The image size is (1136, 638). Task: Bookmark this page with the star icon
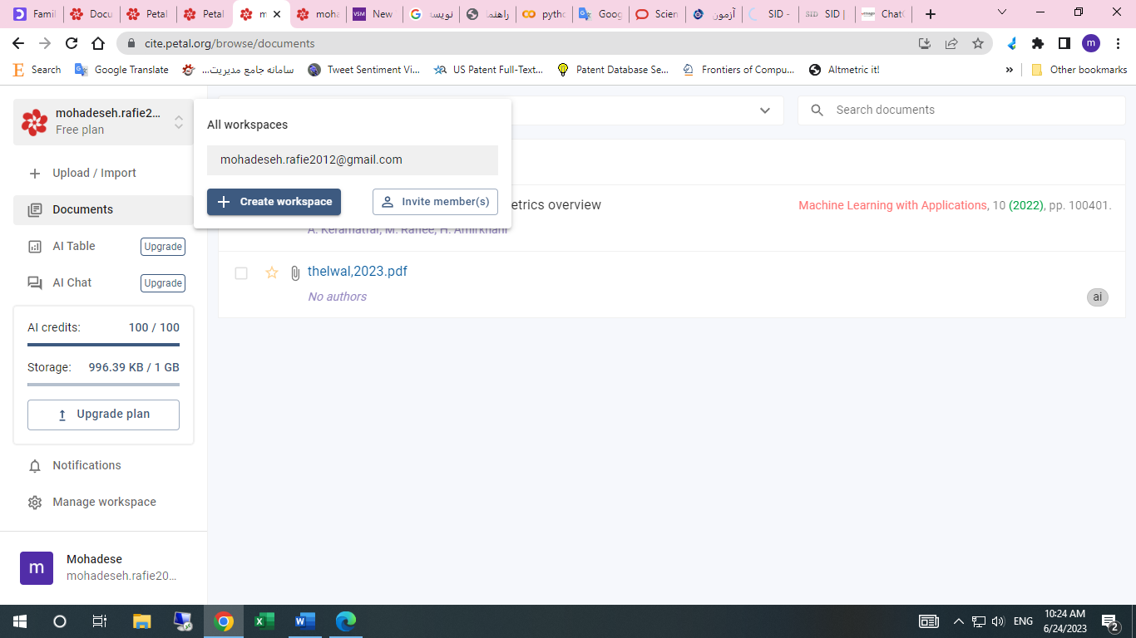coord(978,43)
